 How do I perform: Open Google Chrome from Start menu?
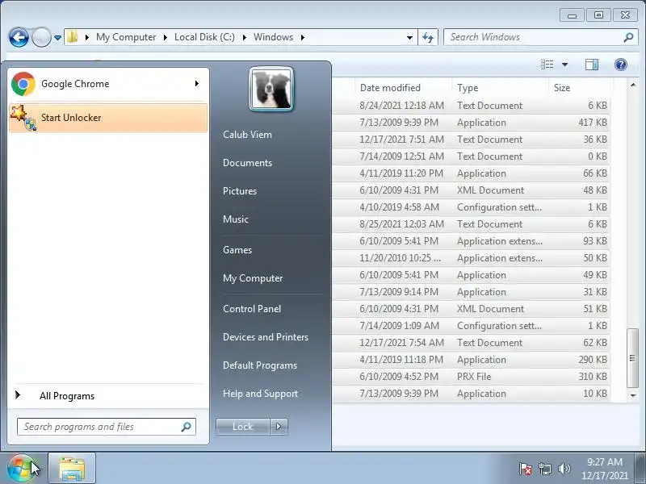coord(108,84)
